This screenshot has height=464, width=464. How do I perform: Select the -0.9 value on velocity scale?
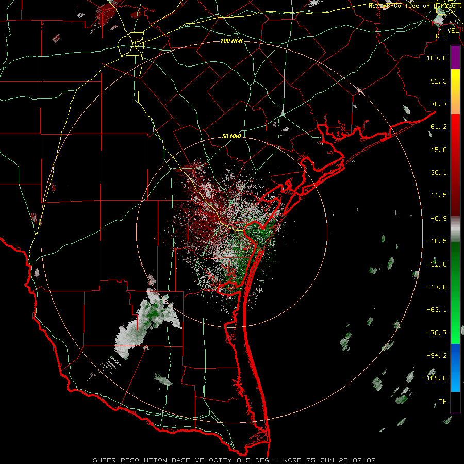pos(439,219)
